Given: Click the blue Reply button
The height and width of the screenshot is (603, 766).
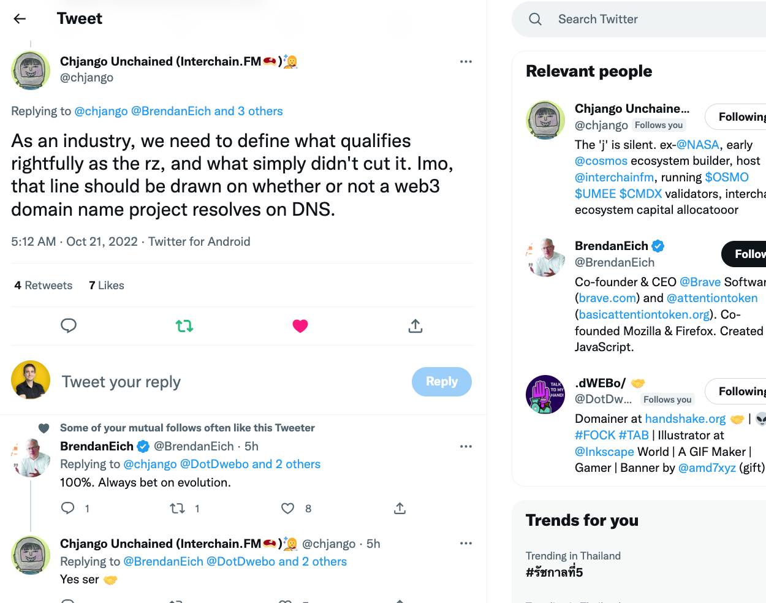Looking at the screenshot, I should (x=441, y=382).
